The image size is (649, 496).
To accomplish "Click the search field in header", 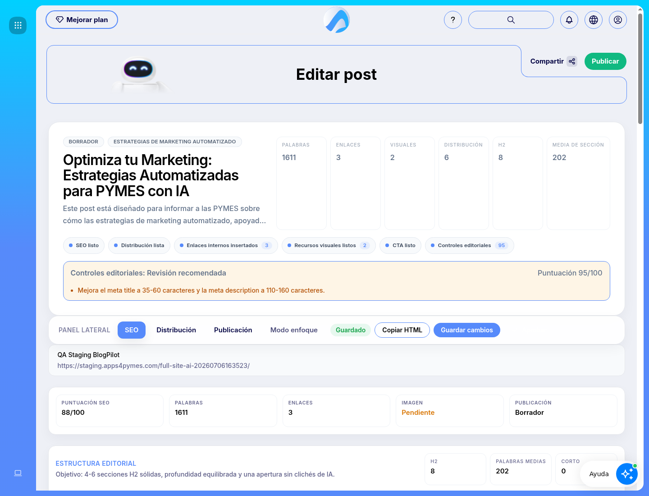I will pos(511,20).
